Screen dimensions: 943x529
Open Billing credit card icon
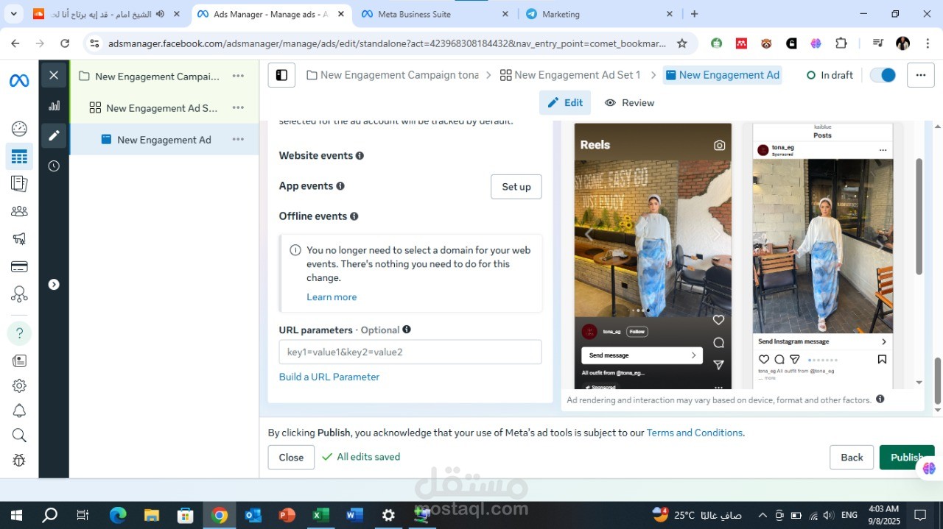pyautogui.click(x=19, y=266)
